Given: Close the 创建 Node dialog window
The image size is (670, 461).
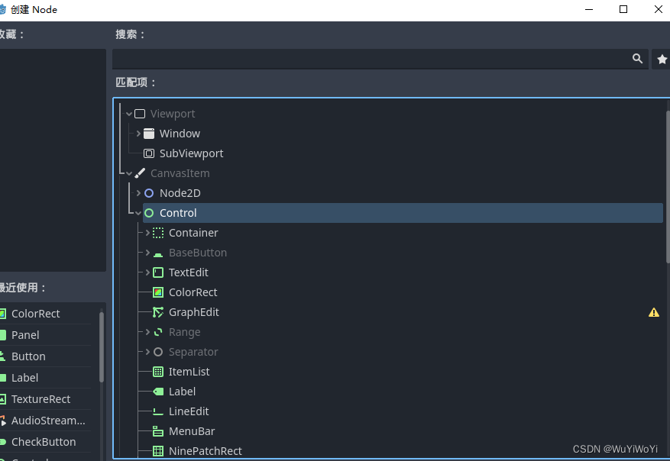Looking at the screenshot, I should tap(658, 9).
